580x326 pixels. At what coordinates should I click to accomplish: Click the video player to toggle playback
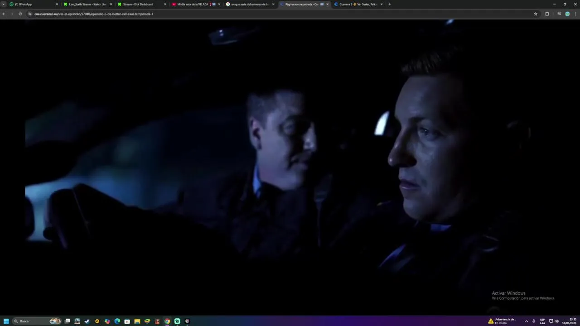point(290,168)
